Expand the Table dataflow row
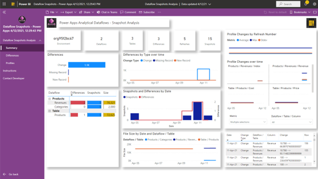Screen dimensions: 318x179 point(49,111)
